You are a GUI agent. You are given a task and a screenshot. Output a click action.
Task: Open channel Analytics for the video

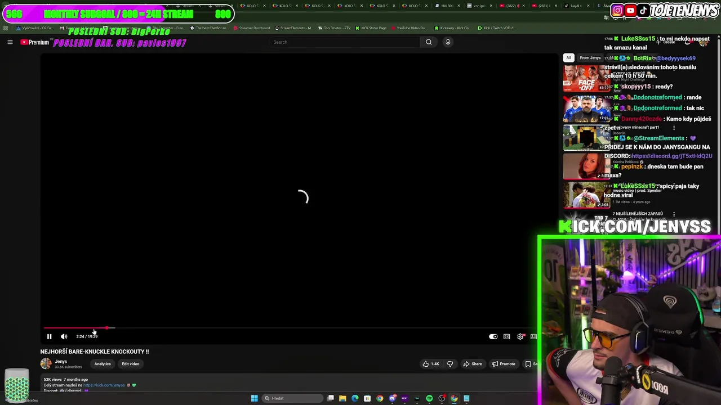click(x=103, y=364)
